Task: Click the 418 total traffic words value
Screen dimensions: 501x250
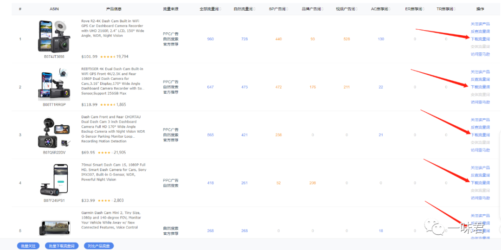Action: (x=210, y=183)
